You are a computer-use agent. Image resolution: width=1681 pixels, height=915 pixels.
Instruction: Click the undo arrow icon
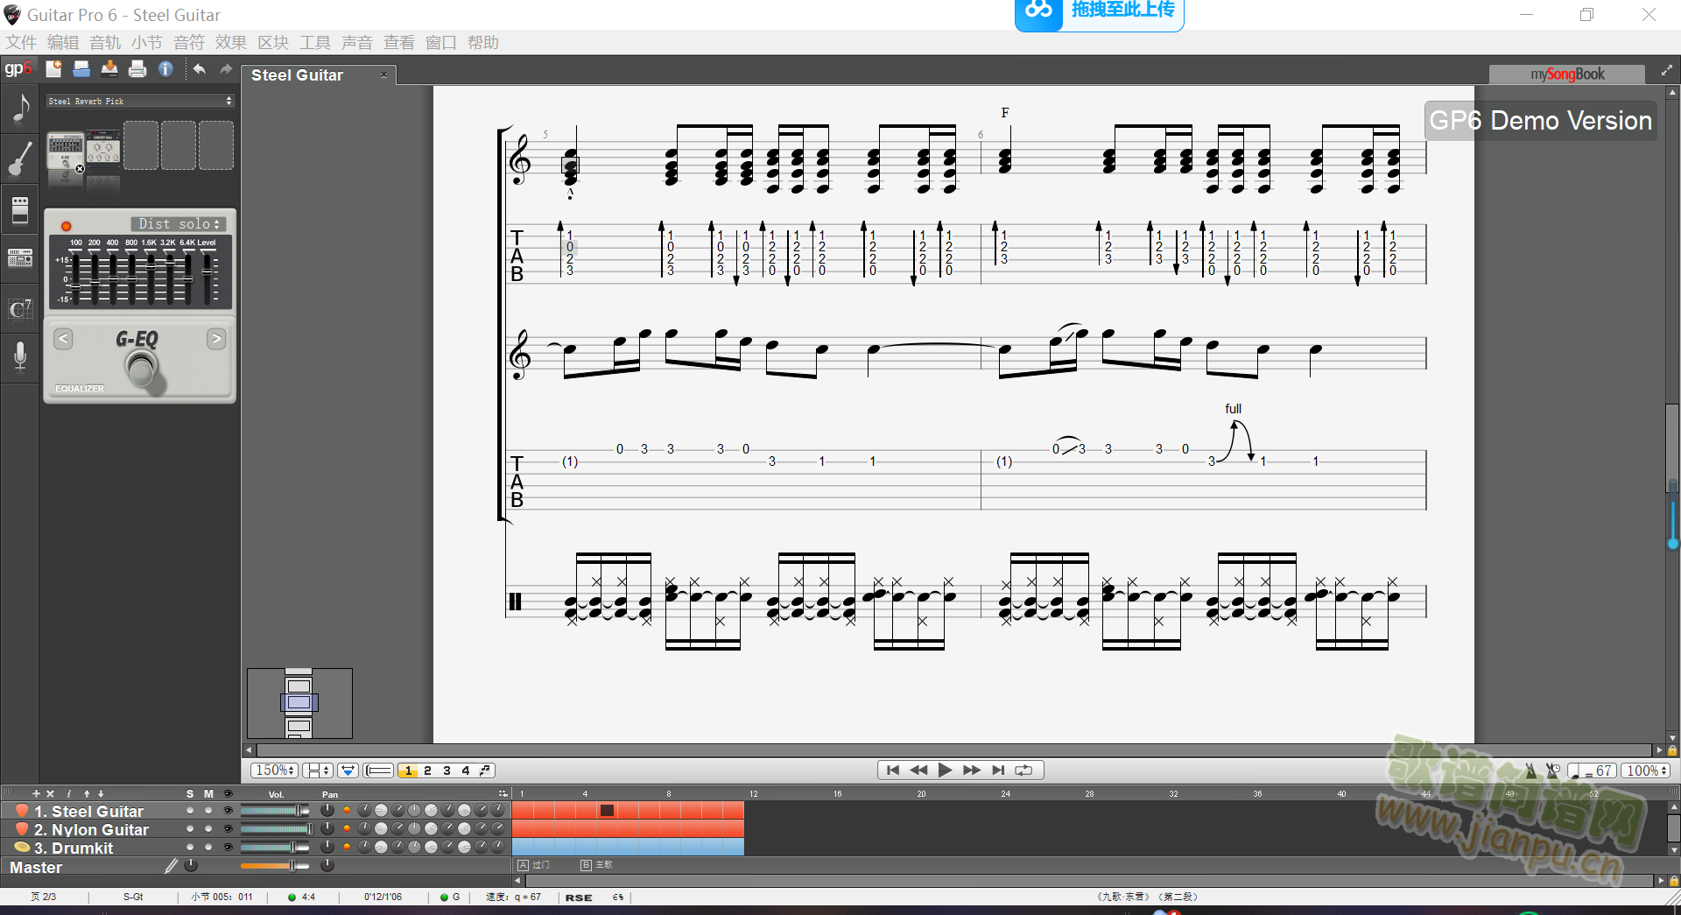pos(199,69)
